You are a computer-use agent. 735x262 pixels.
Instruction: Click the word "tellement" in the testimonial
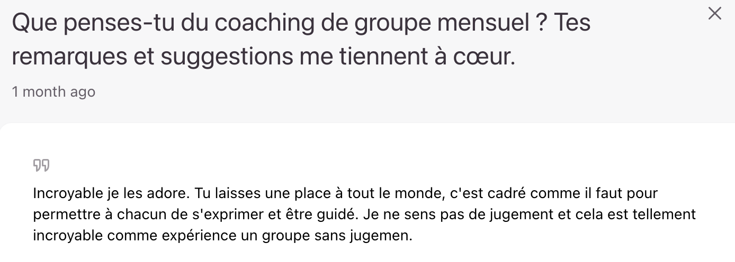pyautogui.click(x=666, y=215)
